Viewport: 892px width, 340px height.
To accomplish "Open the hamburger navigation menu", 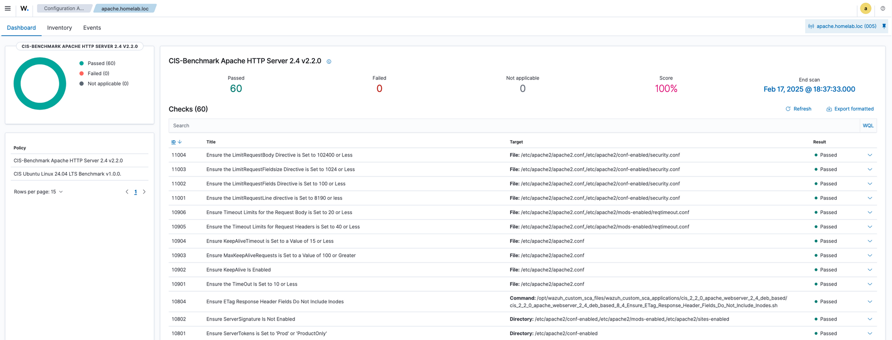I will 7,8.
